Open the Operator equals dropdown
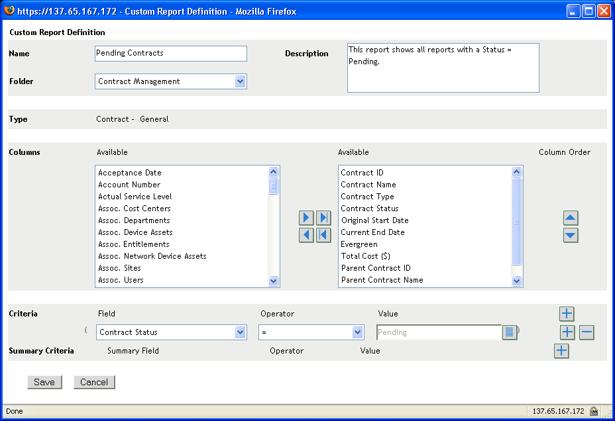 358,332
